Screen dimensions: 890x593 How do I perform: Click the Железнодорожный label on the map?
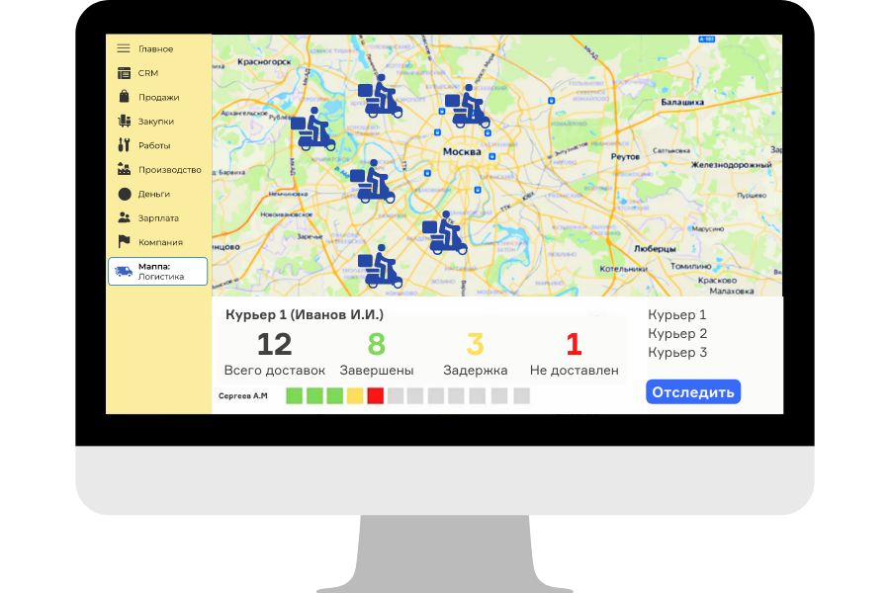[731, 165]
